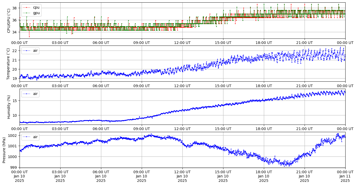Image resolution: width=356 pixels, height=185 pixels.
Task: Click the 20 tick on Temperature axis
Action: point(15,69)
